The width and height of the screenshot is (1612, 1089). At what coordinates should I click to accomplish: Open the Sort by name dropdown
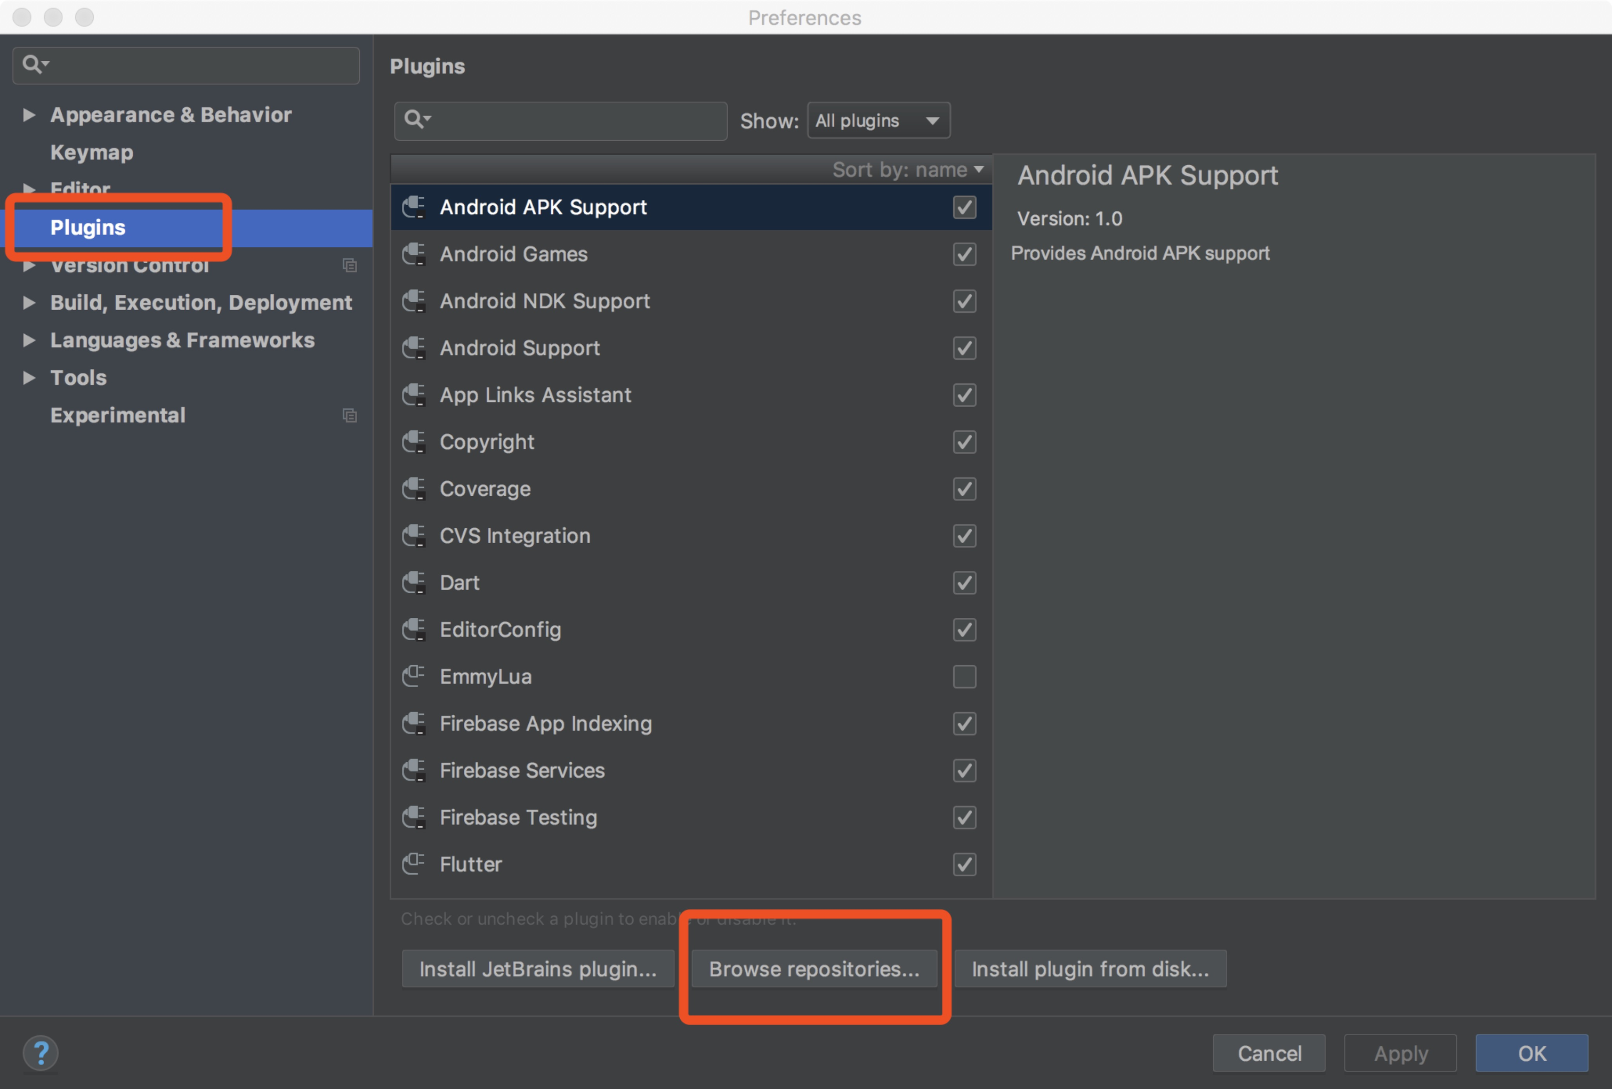(x=908, y=170)
